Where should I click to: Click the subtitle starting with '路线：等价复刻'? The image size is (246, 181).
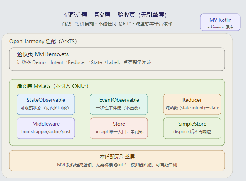tap(117, 24)
